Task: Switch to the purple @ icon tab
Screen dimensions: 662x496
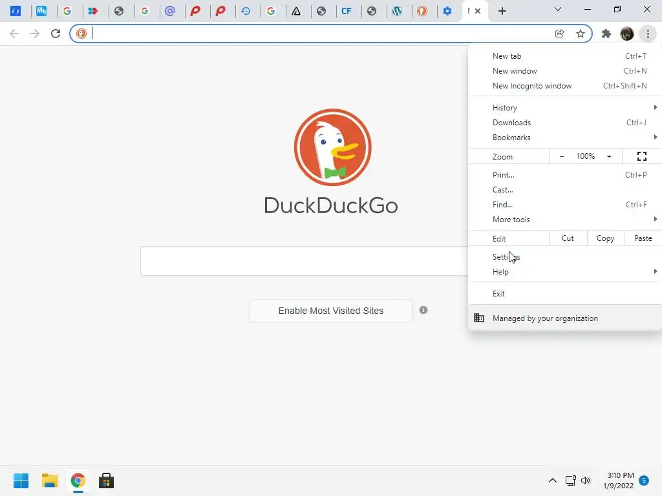Action: (170, 11)
